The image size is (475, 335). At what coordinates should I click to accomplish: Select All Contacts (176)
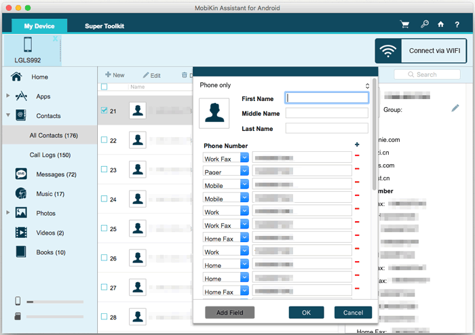(x=54, y=135)
